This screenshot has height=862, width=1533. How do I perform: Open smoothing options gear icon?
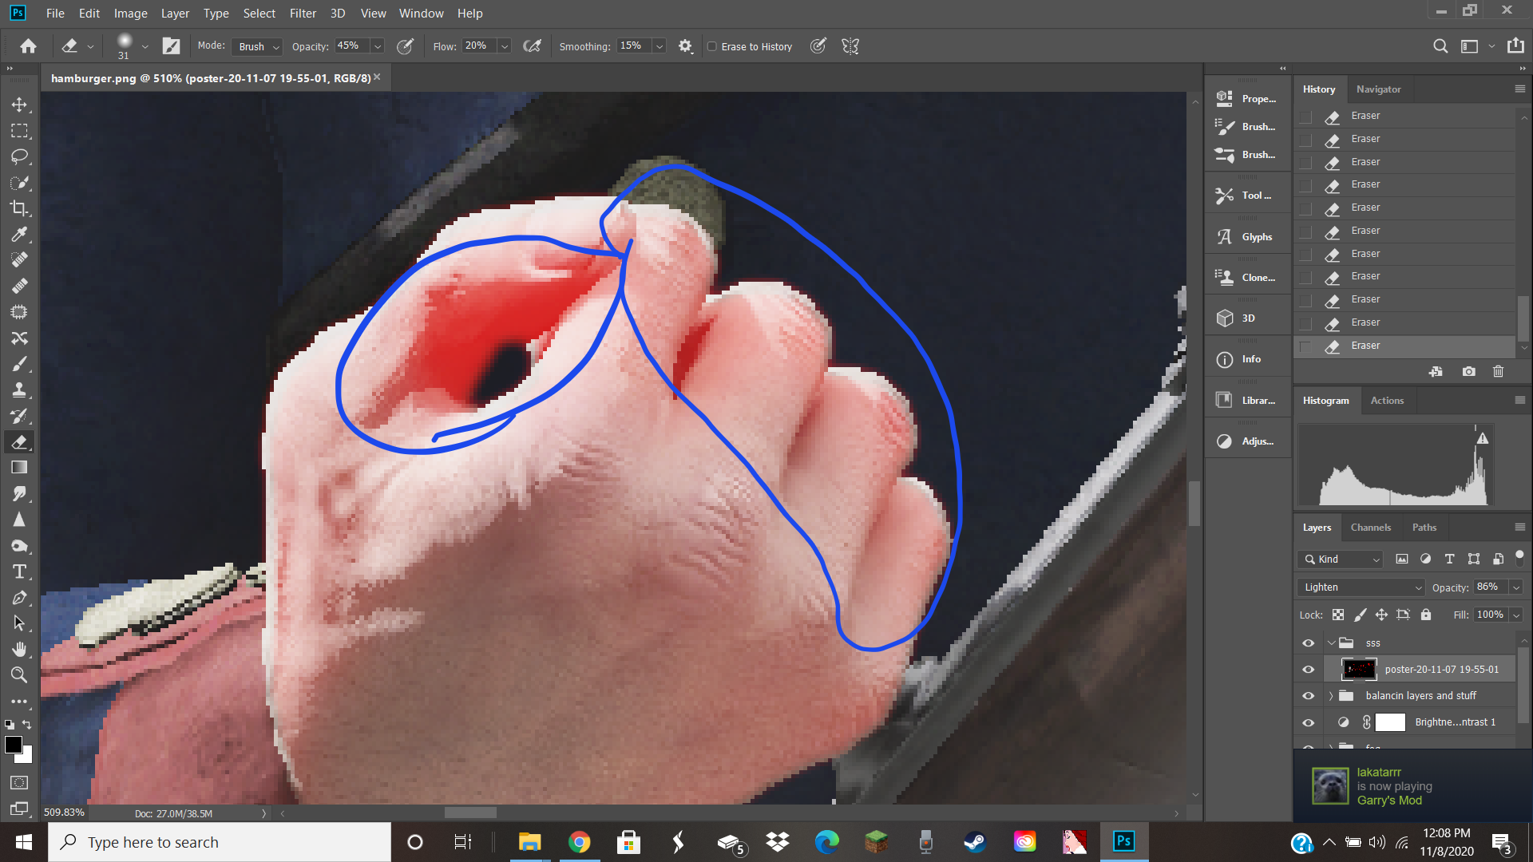[x=685, y=46]
